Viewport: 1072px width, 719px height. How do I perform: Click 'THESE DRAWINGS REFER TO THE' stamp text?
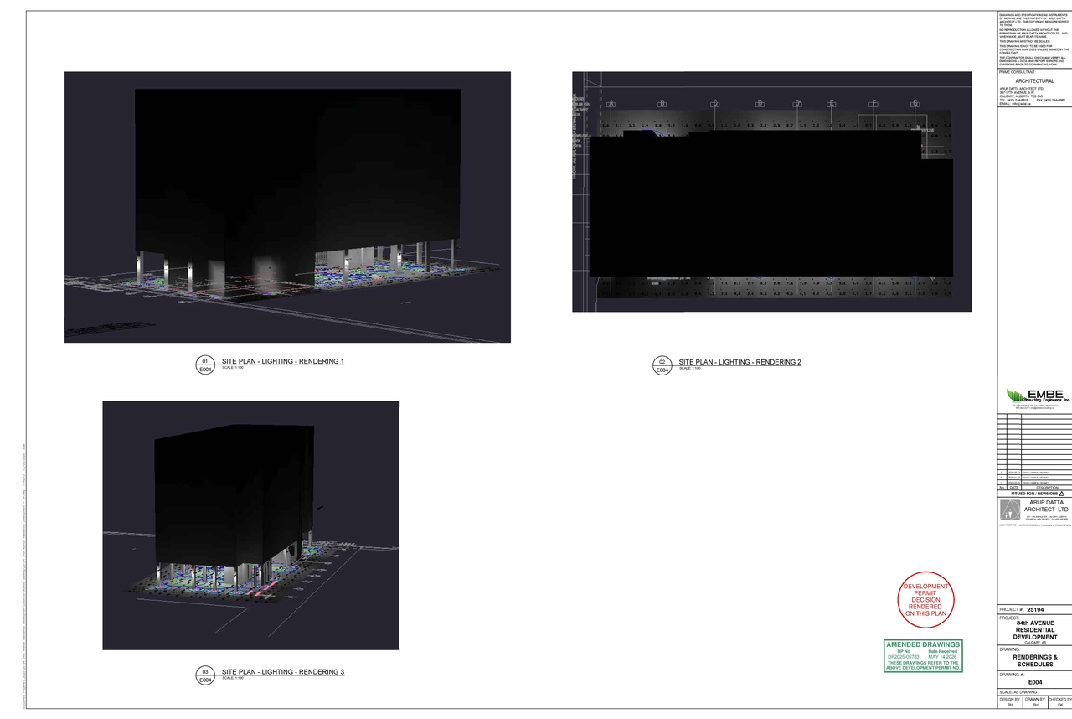(x=923, y=663)
